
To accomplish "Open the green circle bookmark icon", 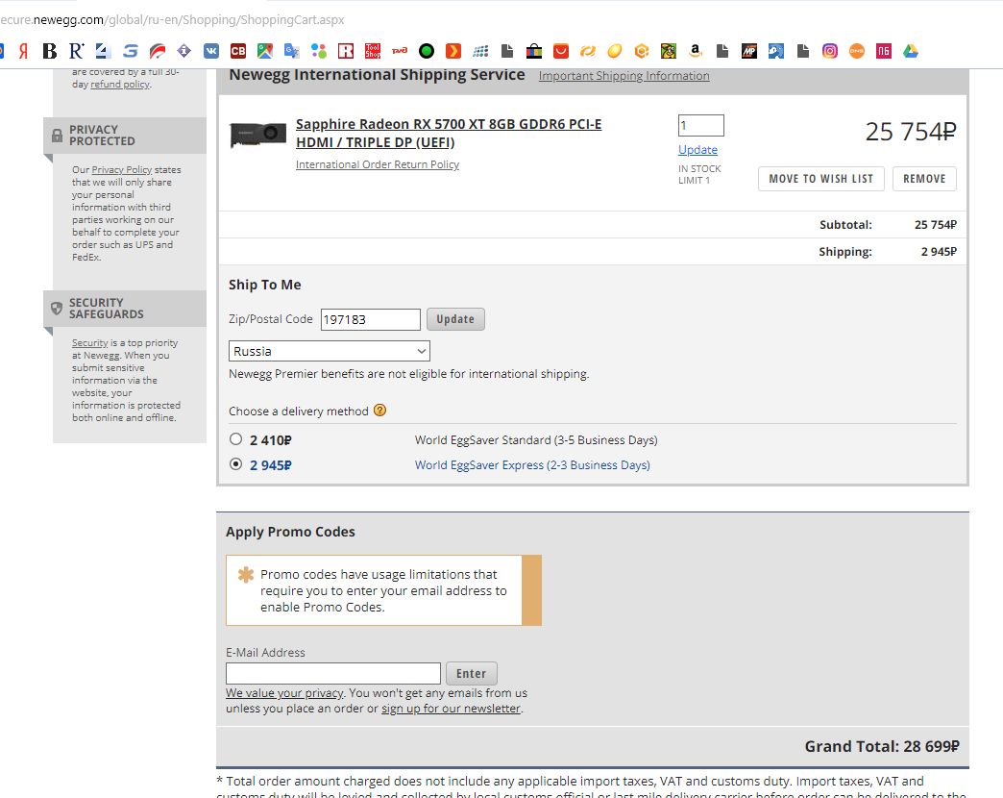I will tap(426, 51).
